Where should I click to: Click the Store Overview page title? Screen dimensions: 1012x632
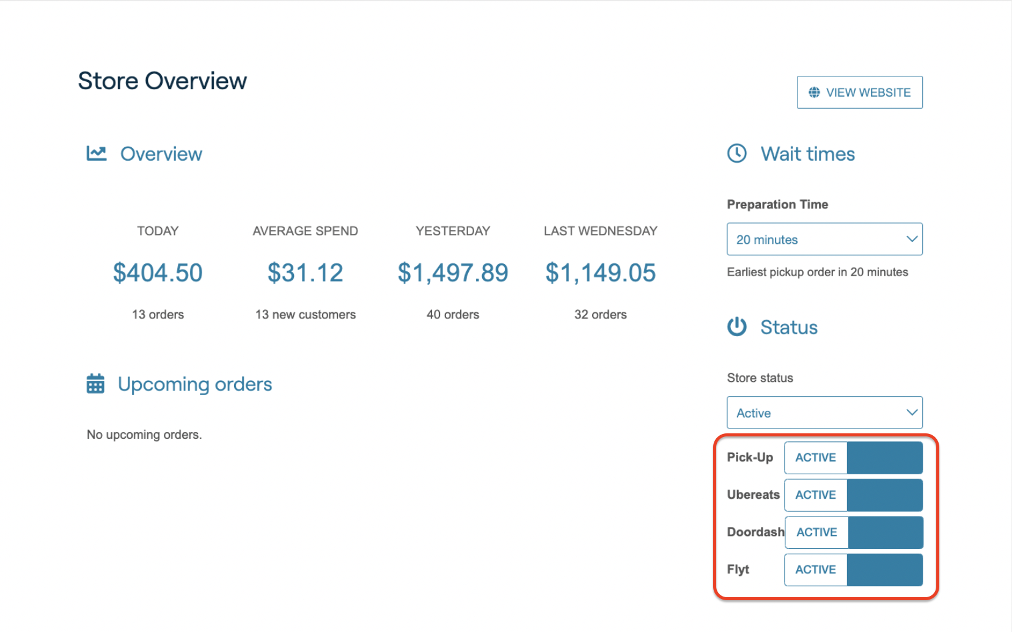(x=163, y=81)
